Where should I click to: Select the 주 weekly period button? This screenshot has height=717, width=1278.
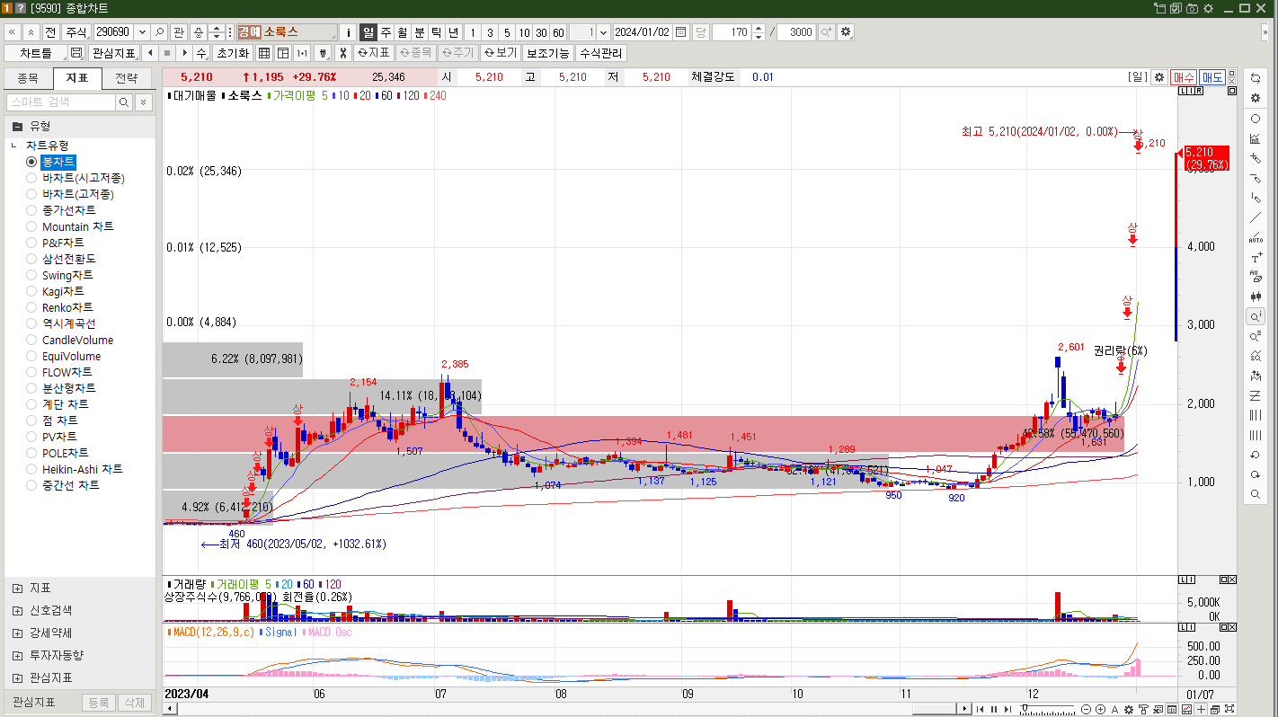pos(386,32)
